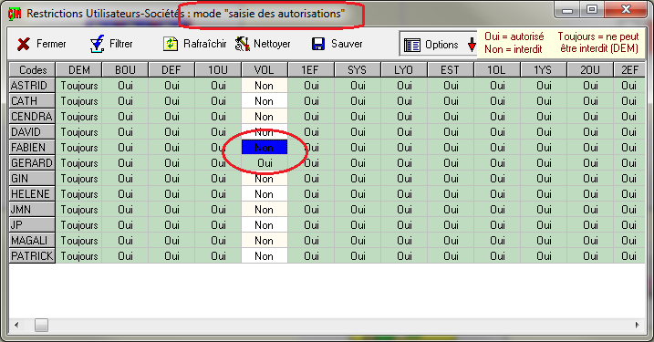654x342 pixels.
Task: Select the 1OL column header
Action: tap(497, 69)
